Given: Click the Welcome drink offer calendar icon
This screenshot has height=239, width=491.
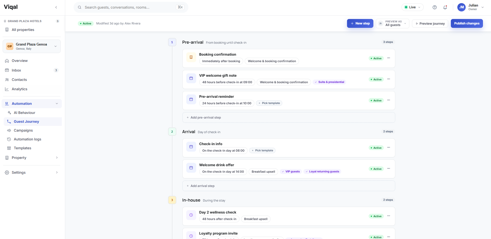Looking at the screenshot, I should click(x=191, y=168).
